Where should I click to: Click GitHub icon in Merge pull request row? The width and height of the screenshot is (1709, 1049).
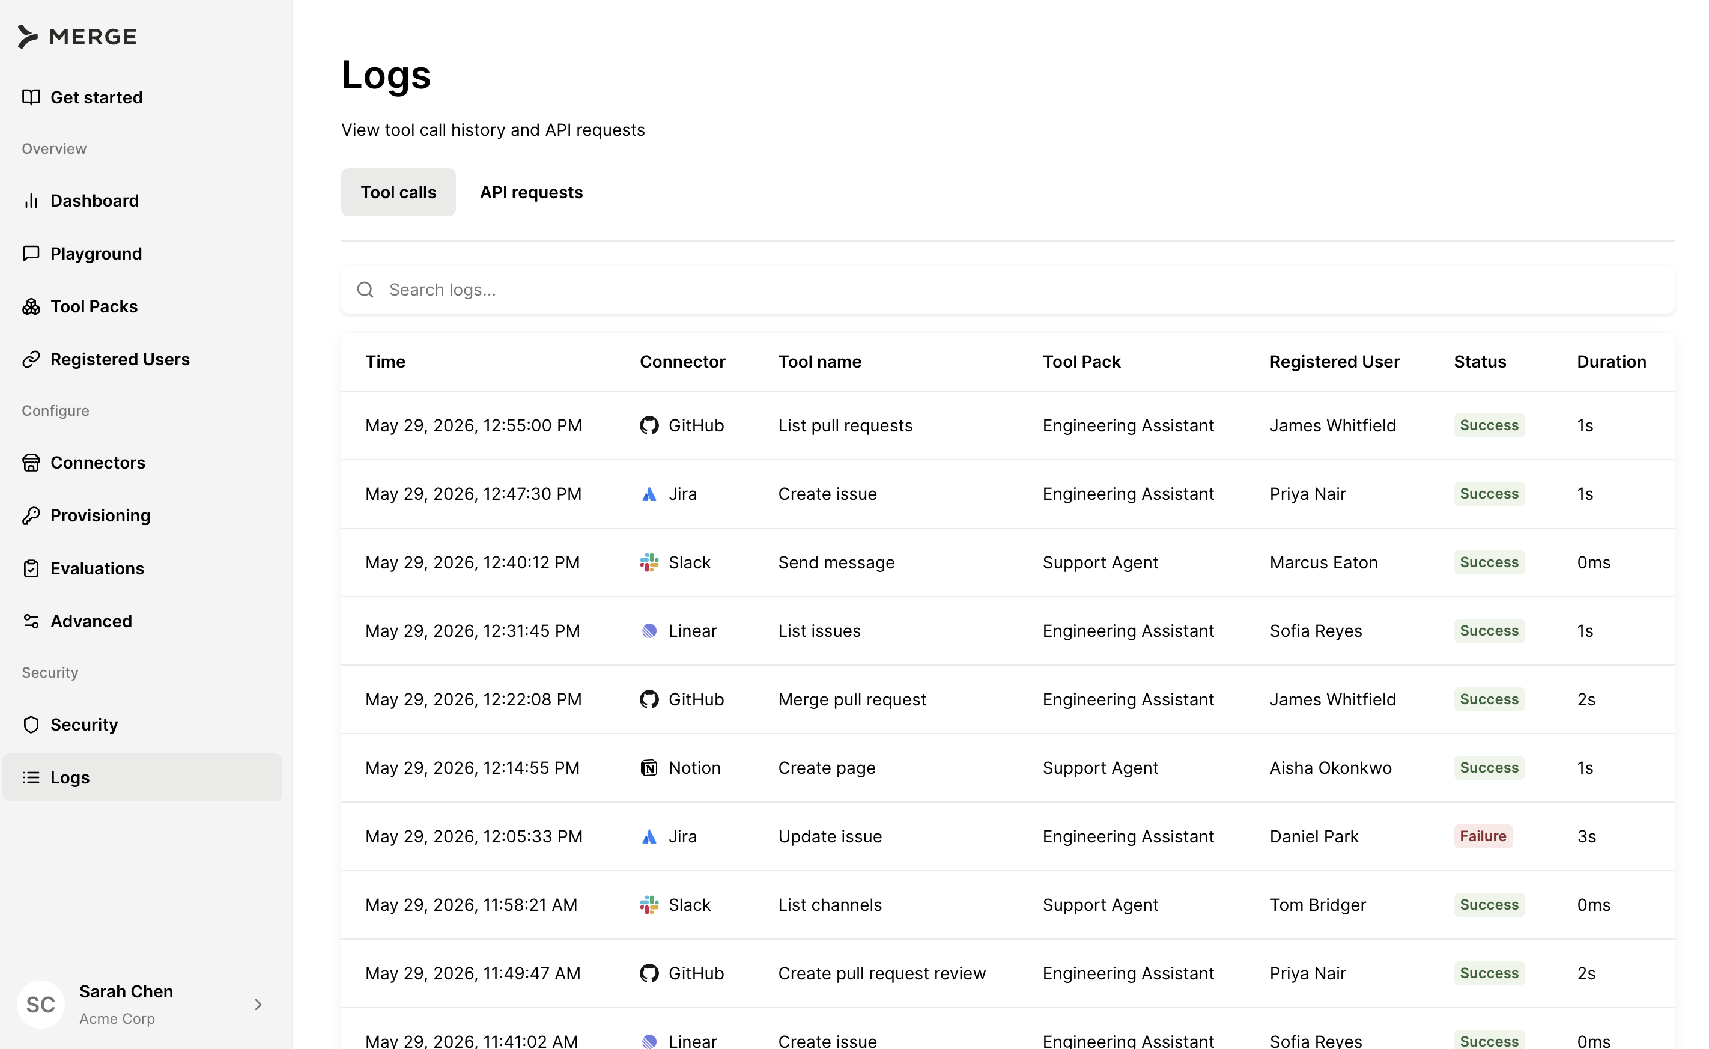pos(649,699)
